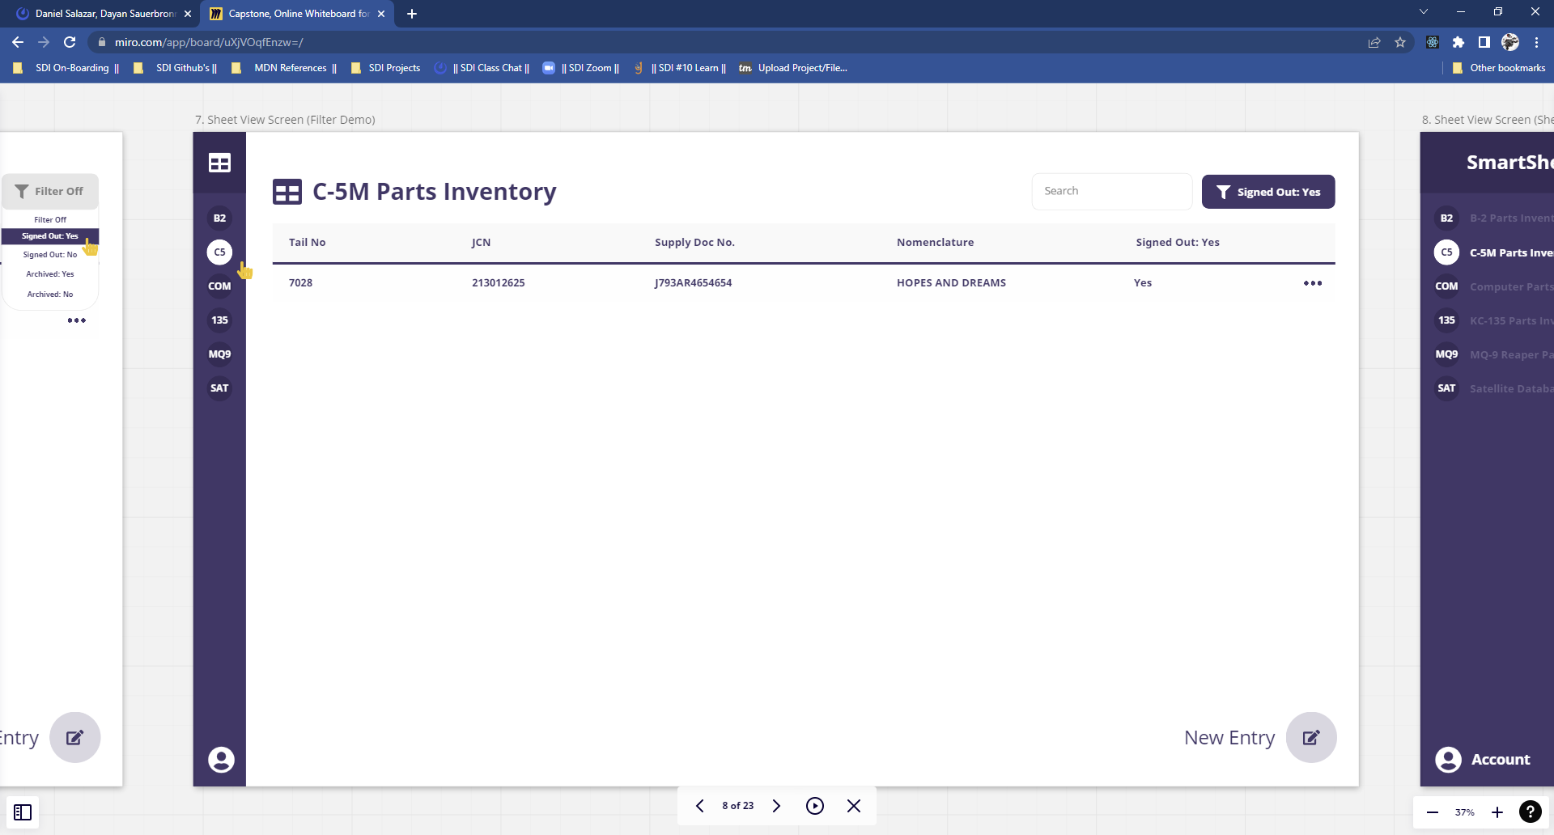Open the Chrome tab search chevron
This screenshot has width=1554, height=835.
[x=1424, y=12]
